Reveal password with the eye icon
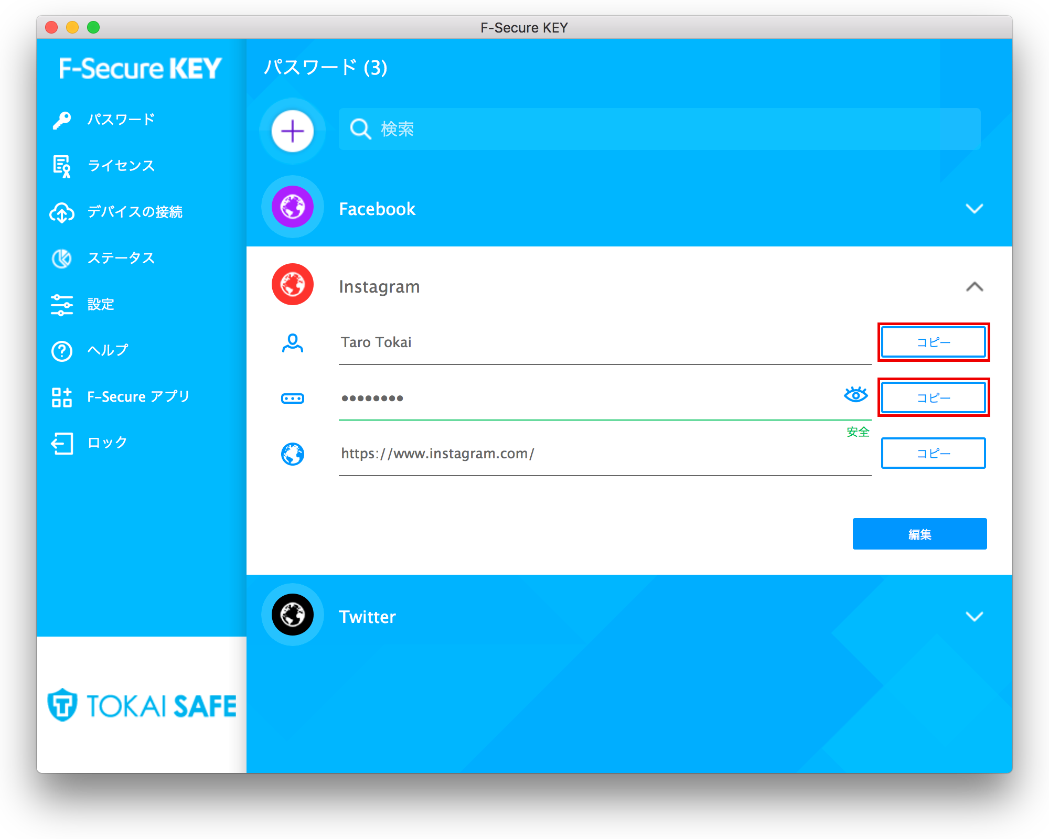The height and width of the screenshot is (839, 1049). pyautogui.click(x=856, y=394)
